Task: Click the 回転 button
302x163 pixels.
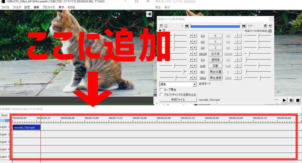Action: coord(215,66)
